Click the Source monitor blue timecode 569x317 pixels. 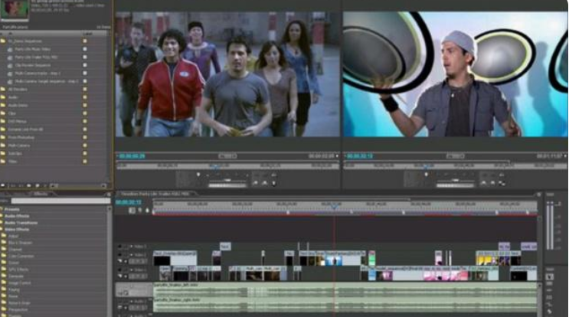coord(132,155)
